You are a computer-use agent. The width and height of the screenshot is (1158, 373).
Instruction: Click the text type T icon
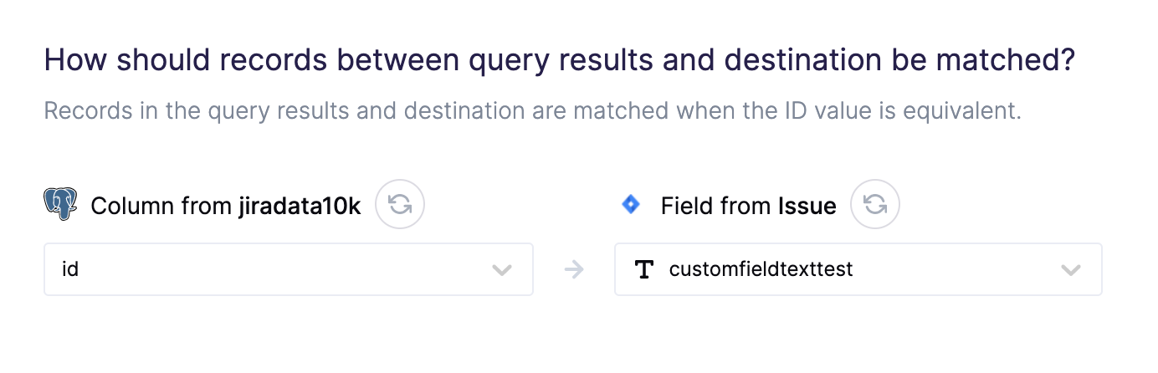pyautogui.click(x=644, y=269)
